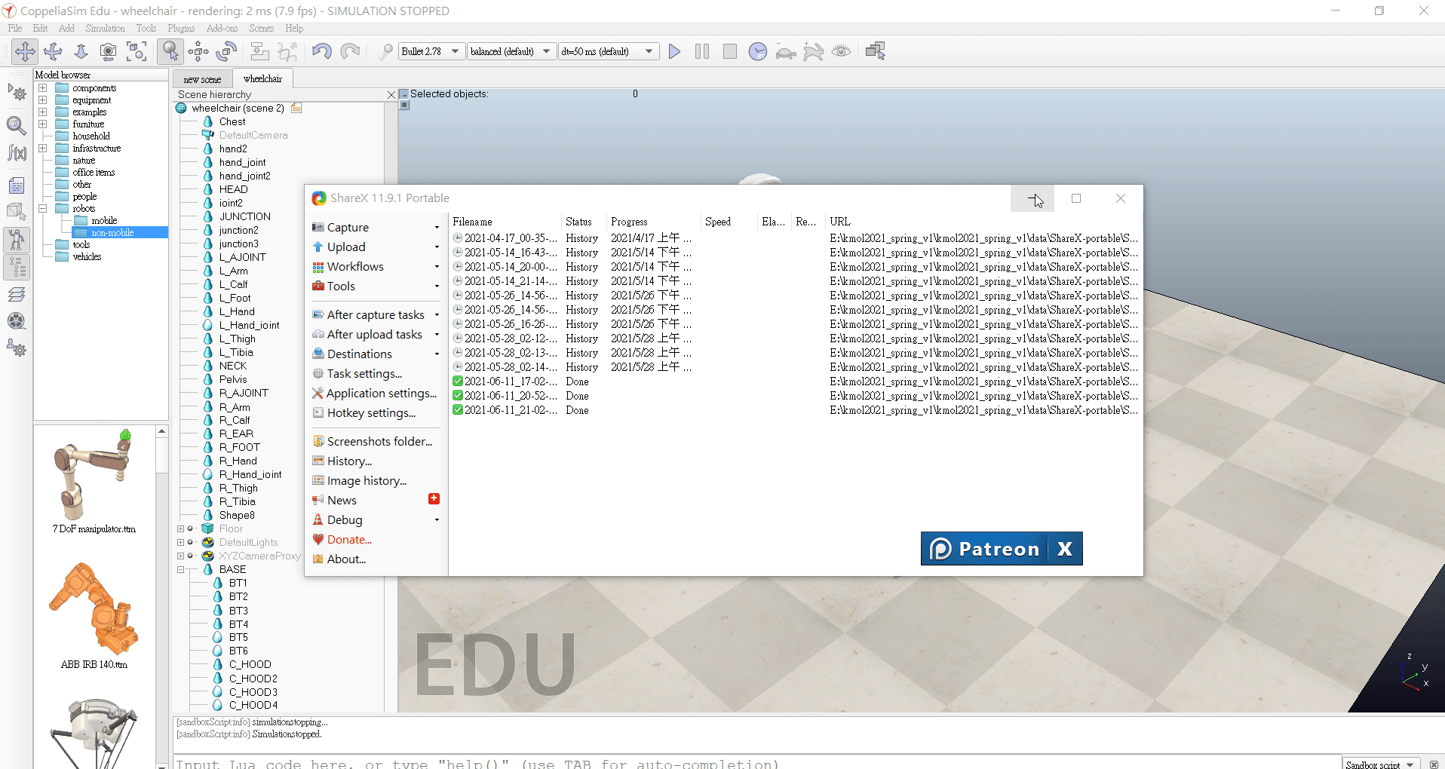Open the Add-ons menu

click(222, 29)
